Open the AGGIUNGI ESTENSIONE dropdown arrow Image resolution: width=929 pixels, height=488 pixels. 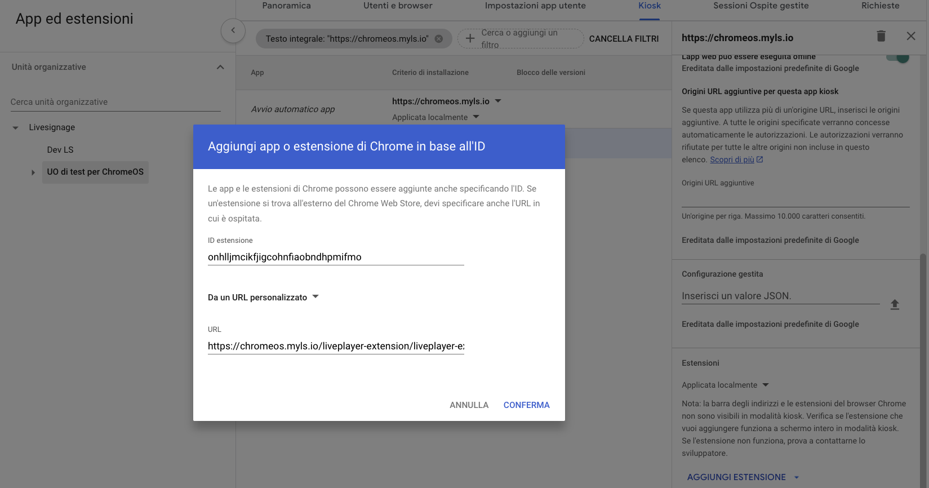click(797, 477)
